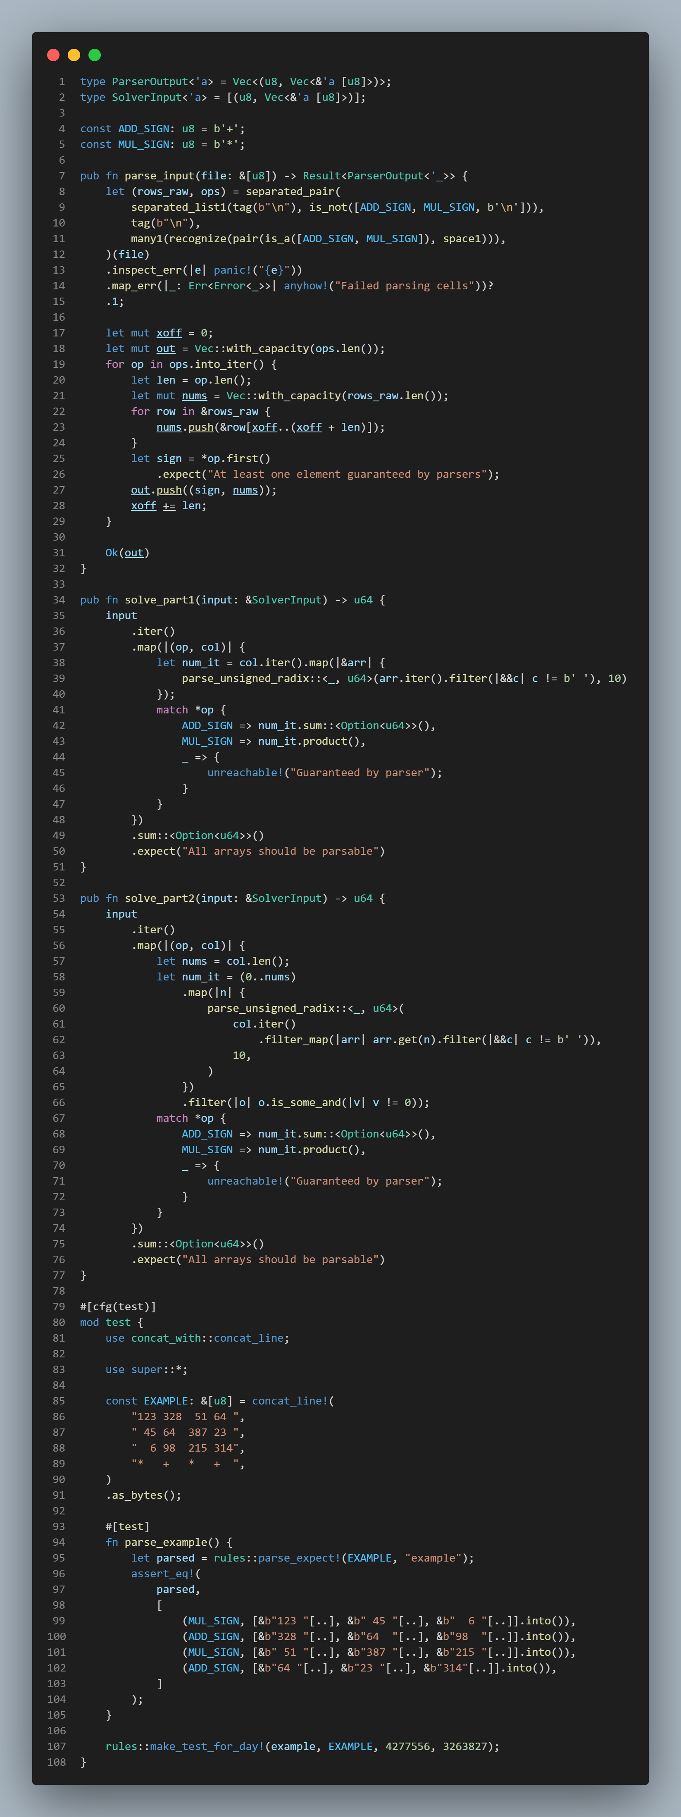Click the yellow minimize dot in the title bar
Viewport: 681px width, 1817px height.
[74, 55]
